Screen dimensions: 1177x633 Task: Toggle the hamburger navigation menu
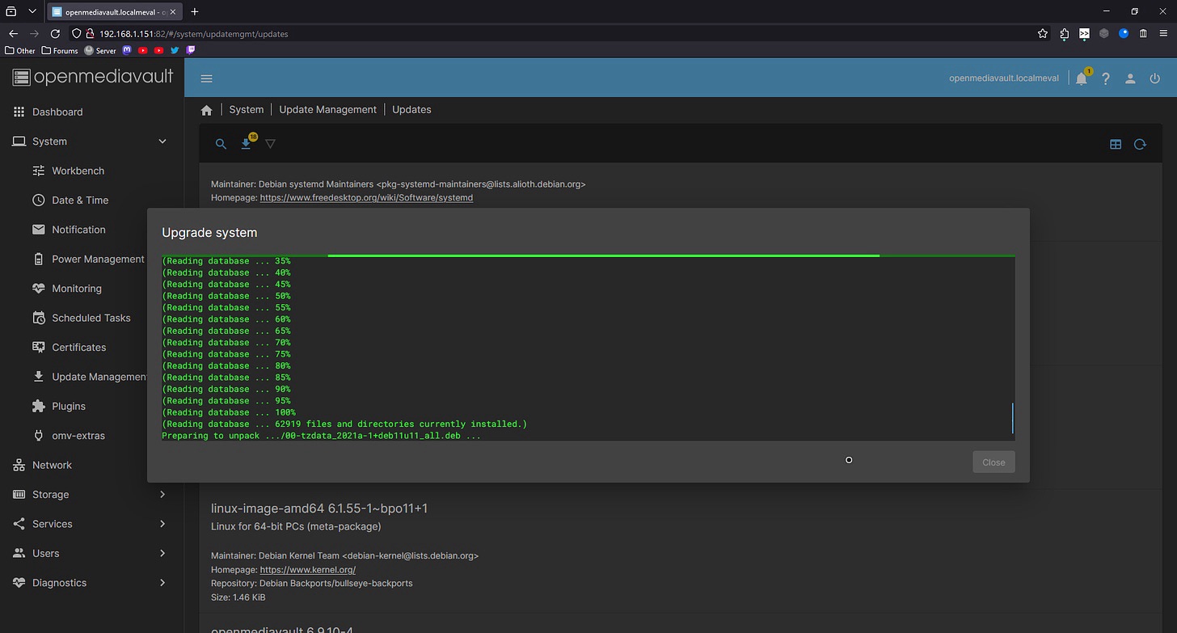[207, 78]
